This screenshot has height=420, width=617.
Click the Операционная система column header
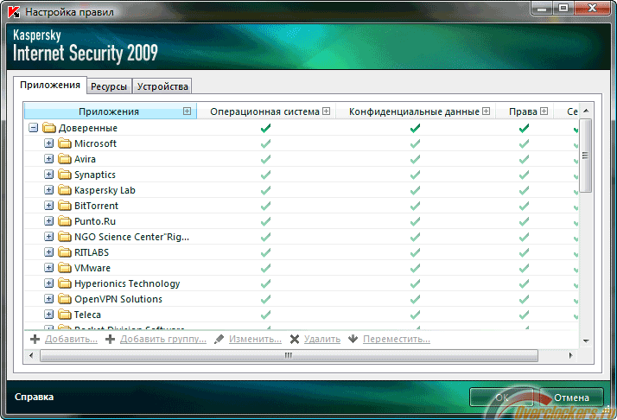point(265,111)
